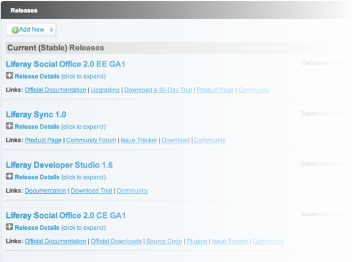Open Issue Tracker link for Social Office CE GA1
353x262 pixels.
230,242
